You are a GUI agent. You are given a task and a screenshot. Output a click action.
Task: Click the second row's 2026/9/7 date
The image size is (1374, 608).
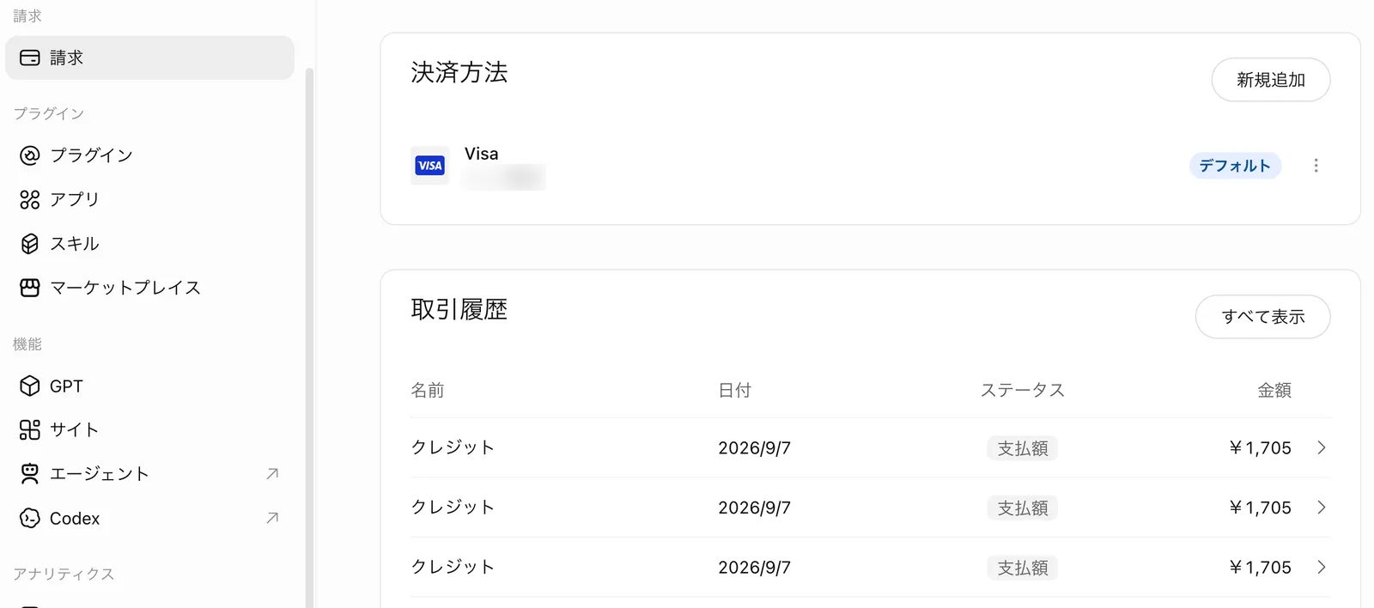click(x=754, y=508)
